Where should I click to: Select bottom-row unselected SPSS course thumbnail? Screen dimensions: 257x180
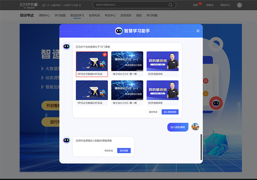pyautogui.click(x=92, y=90)
